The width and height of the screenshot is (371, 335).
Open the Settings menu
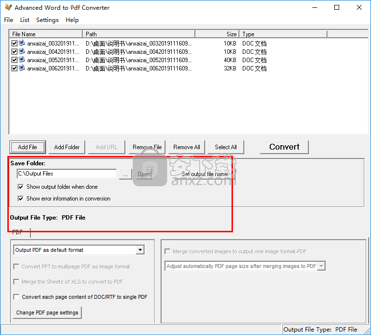coord(47,20)
